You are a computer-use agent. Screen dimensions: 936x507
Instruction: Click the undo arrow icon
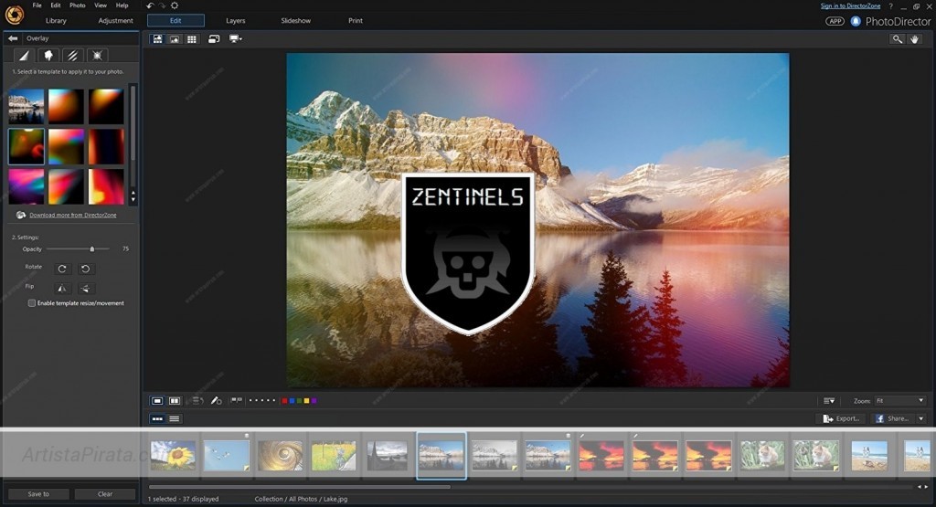tap(150, 5)
